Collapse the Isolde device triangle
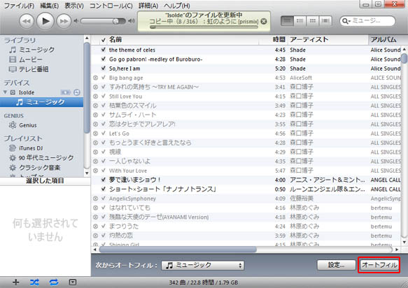 pos(5,92)
